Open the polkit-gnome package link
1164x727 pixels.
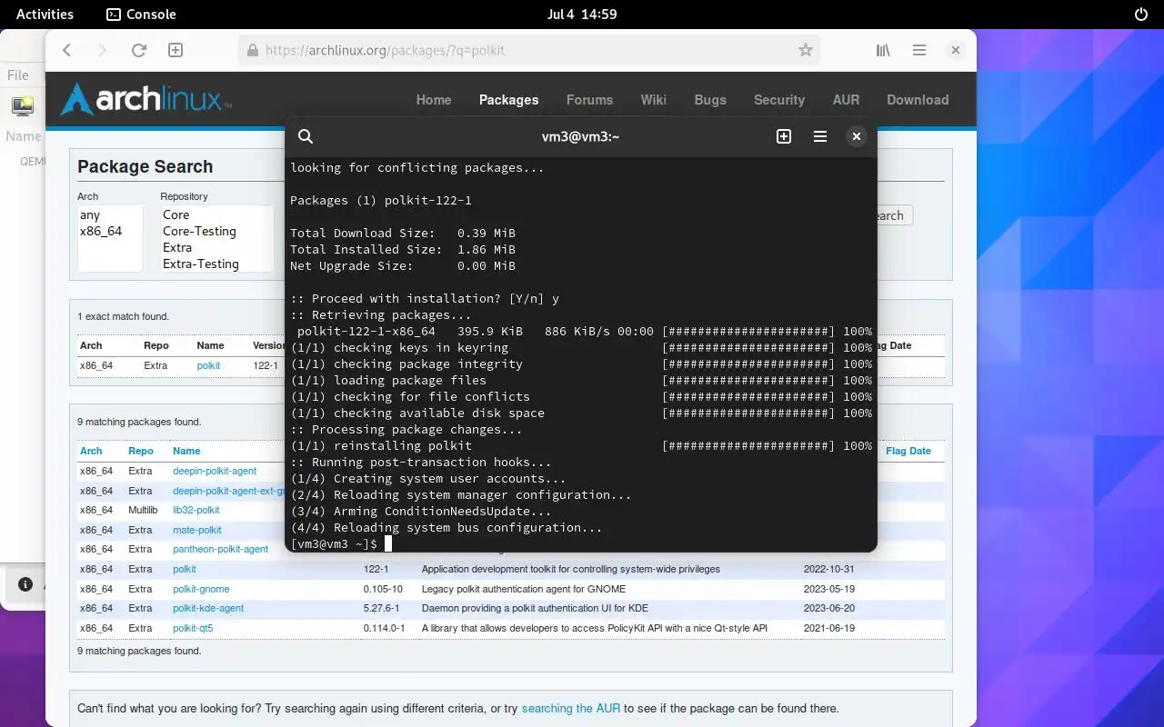pos(201,589)
